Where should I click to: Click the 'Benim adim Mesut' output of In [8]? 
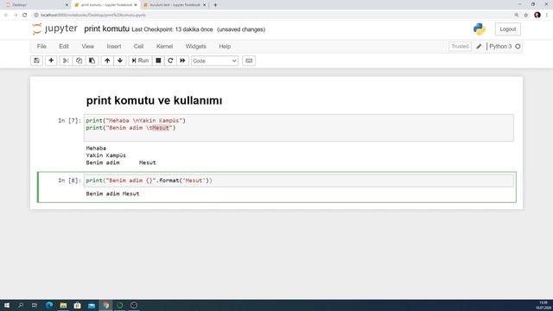[112, 194]
